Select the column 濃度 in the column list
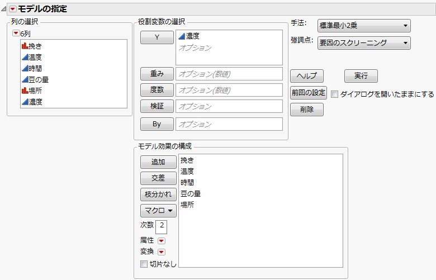This screenshot has height=280, width=436. click(x=32, y=102)
